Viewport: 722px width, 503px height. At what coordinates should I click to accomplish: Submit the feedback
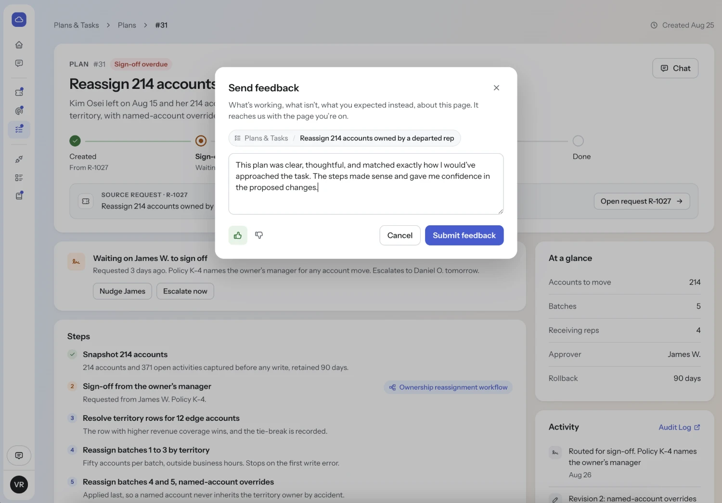(464, 235)
